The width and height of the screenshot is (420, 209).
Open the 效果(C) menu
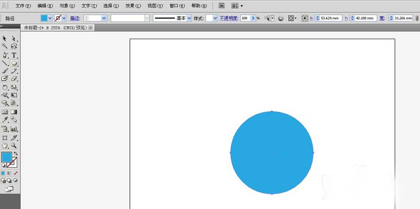pyautogui.click(x=133, y=5)
